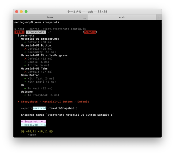This screenshot has height=155, width=175.
Task: Click the storyshots badge label
Action: (36, 32)
